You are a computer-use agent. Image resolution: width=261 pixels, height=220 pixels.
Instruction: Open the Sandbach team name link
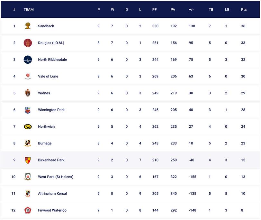(46, 26)
